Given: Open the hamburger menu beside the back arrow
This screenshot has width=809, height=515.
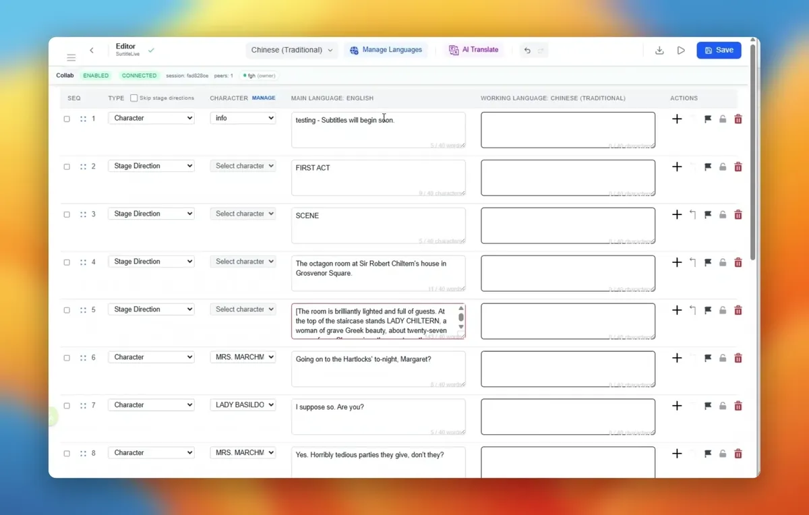Looking at the screenshot, I should tap(71, 57).
